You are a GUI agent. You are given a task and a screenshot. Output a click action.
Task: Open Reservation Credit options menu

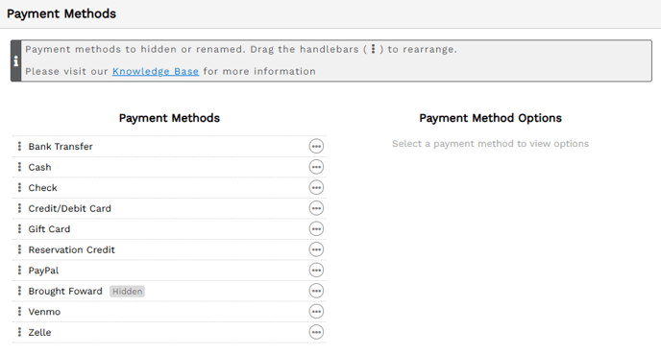click(x=316, y=249)
